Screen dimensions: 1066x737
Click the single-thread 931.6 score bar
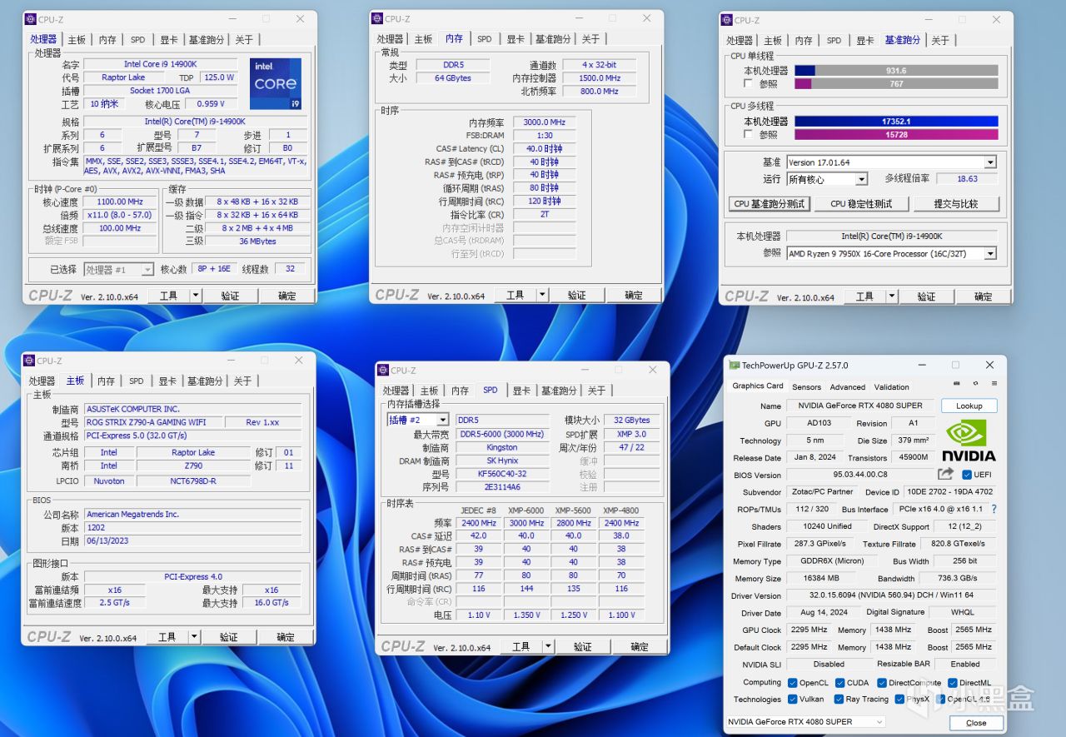tap(896, 71)
